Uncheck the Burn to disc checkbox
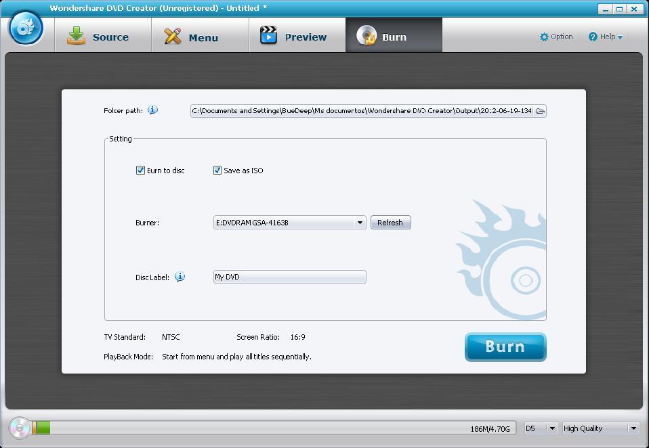The width and height of the screenshot is (649, 448). tap(141, 171)
